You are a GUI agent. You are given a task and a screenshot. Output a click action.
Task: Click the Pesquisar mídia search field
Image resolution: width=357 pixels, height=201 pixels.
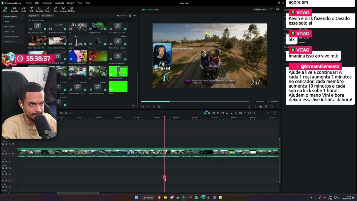click(82, 20)
